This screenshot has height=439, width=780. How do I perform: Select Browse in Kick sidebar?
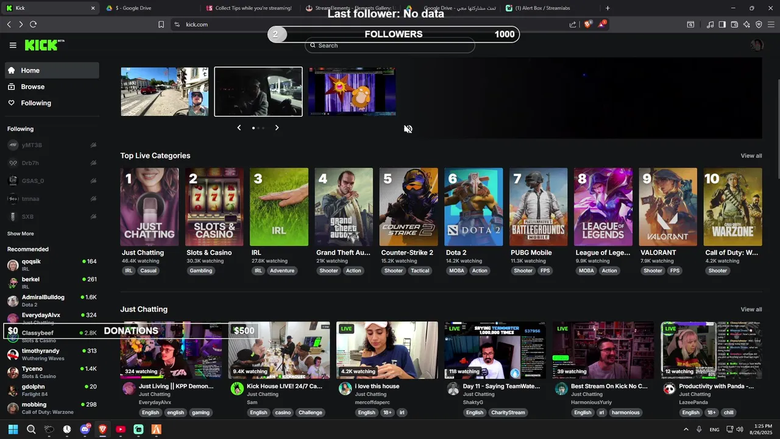tap(52, 87)
